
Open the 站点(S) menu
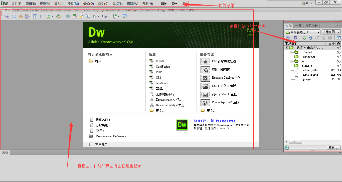point(118,4)
